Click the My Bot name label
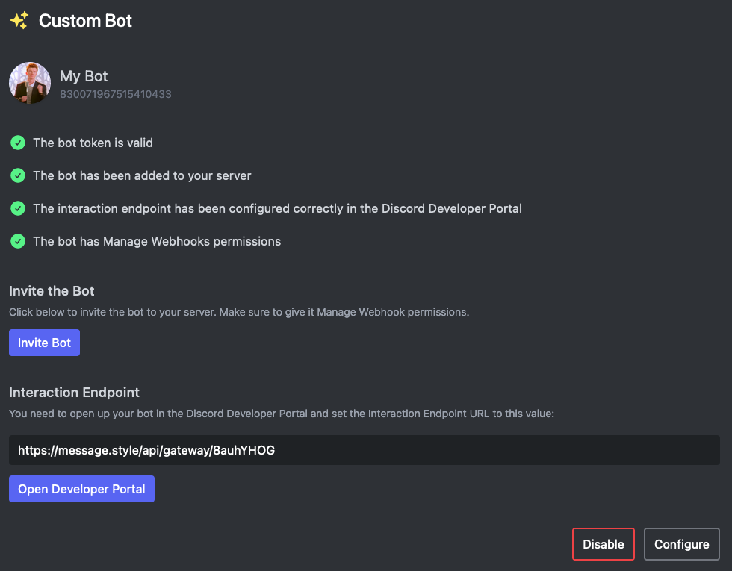This screenshot has height=571, width=732. click(x=84, y=75)
